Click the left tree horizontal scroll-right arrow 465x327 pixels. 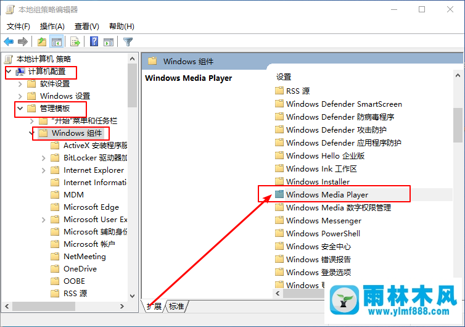point(122,307)
